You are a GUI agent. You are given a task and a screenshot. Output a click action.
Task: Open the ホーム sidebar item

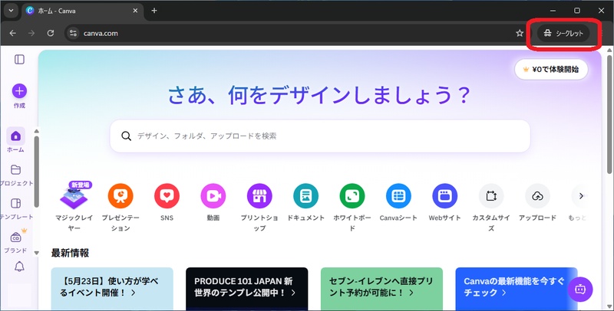15,140
